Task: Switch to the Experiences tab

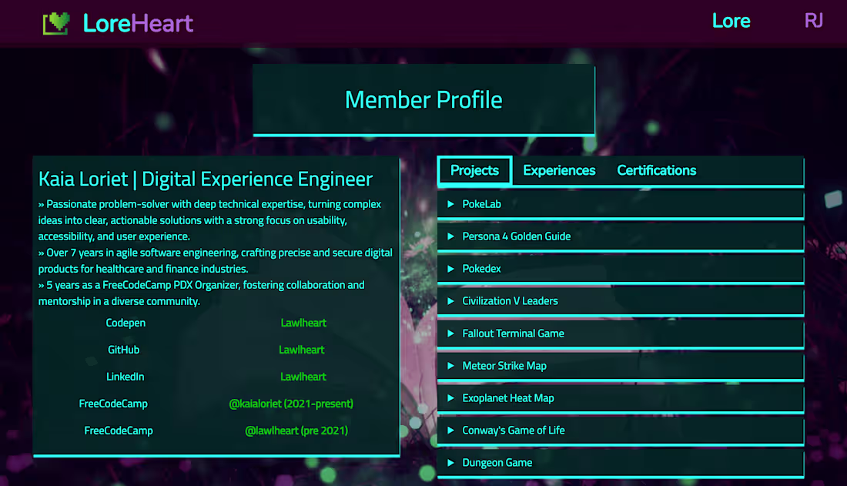Action: click(x=559, y=170)
